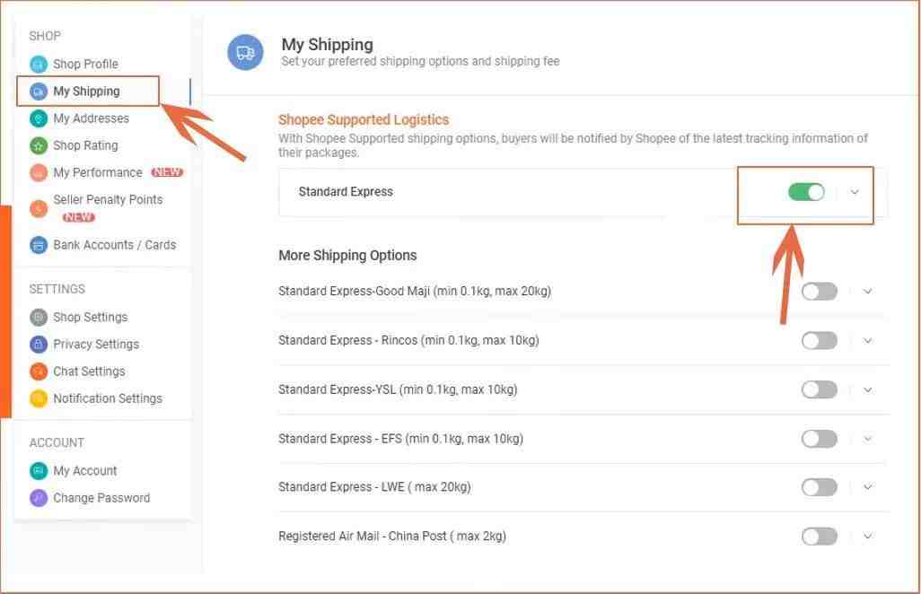This screenshot has height=594, width=921.
Task: Click the Chat Settings icon
Action: tap(39, 371)
